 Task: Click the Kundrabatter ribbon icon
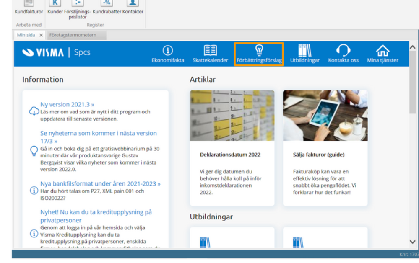(107, 4)
